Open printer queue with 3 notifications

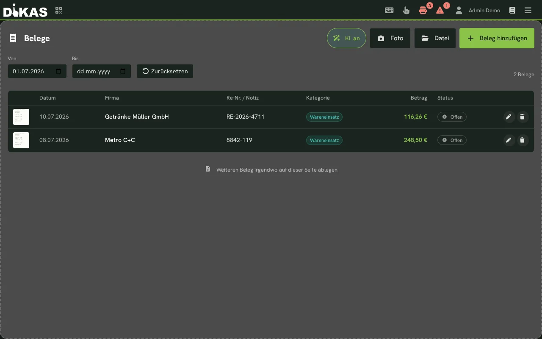423,10
